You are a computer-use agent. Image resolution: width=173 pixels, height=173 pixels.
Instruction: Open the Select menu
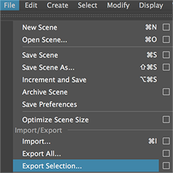[87, 5]
